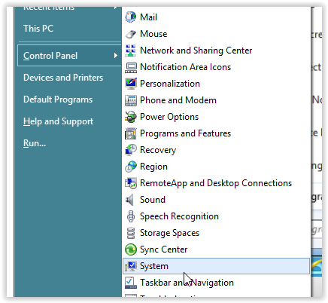Open Devices and Printers
The width and height of the screenshot is (328, 303).
coord(63,78)
